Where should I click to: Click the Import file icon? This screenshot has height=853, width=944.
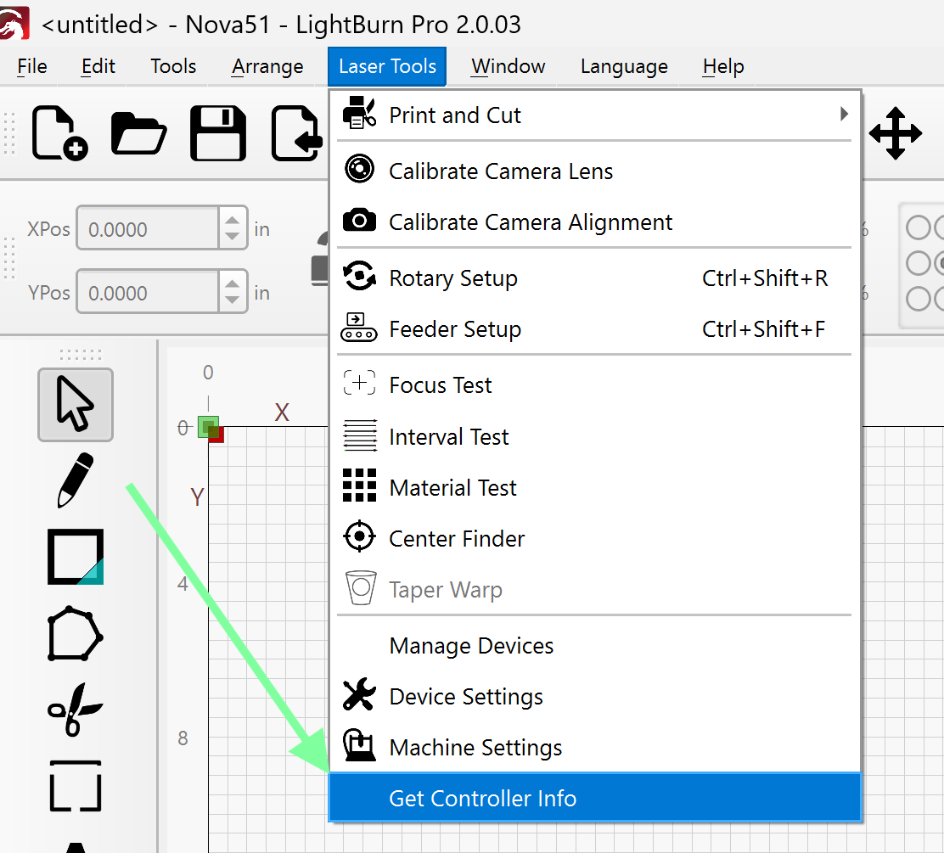[x=296, y=133]
